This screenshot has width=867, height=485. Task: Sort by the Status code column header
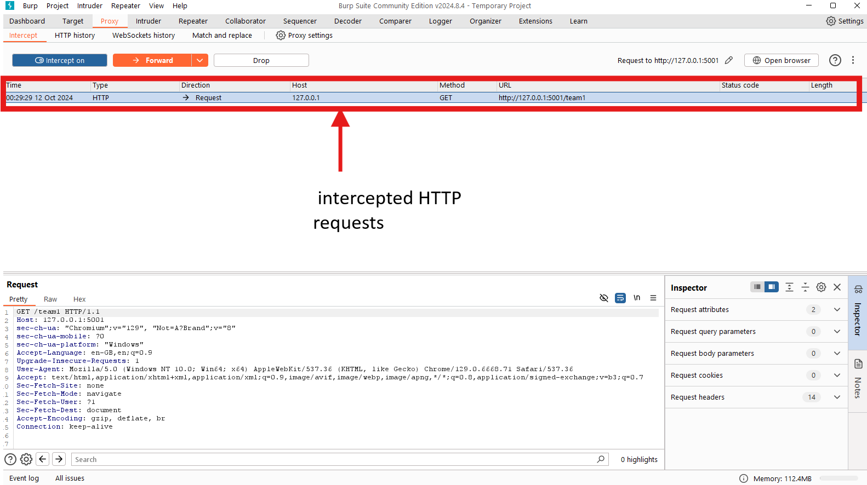pos(764,85)
